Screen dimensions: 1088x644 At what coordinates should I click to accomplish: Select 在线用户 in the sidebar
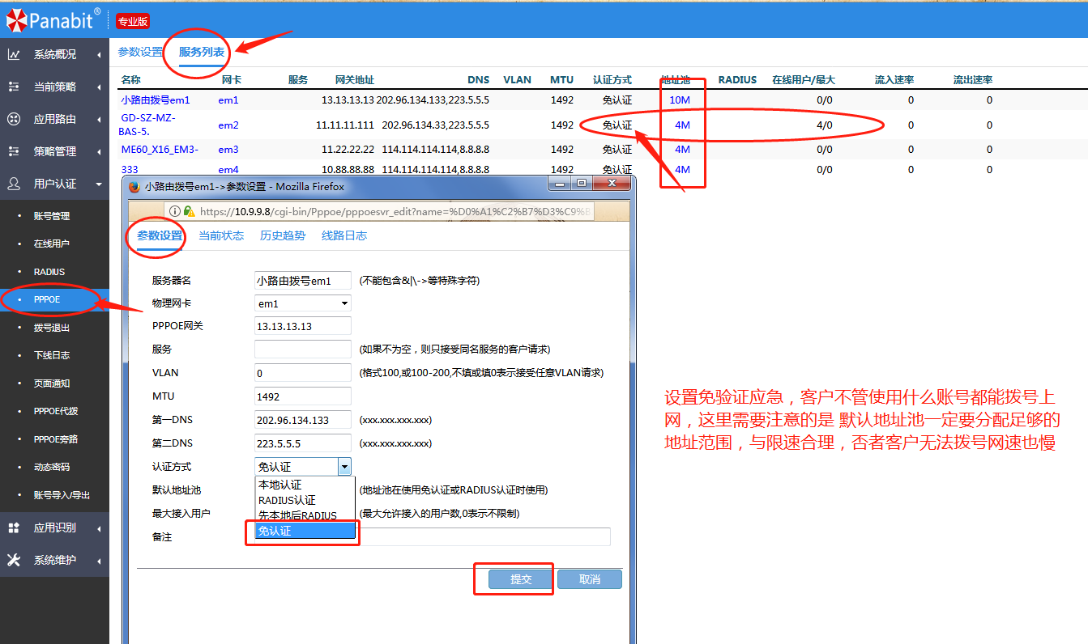coord(51,244)
